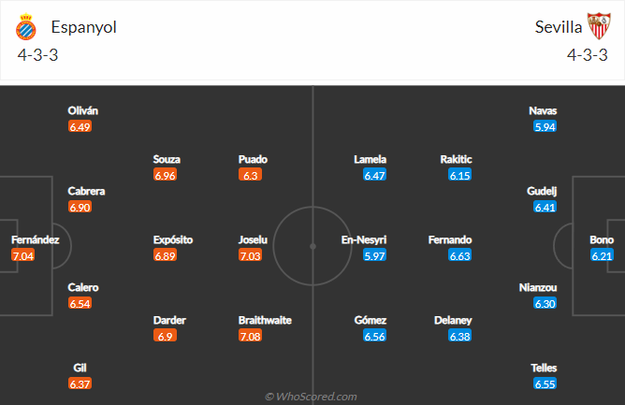Open player Joselu on the pitch

(x=253, y=239)
